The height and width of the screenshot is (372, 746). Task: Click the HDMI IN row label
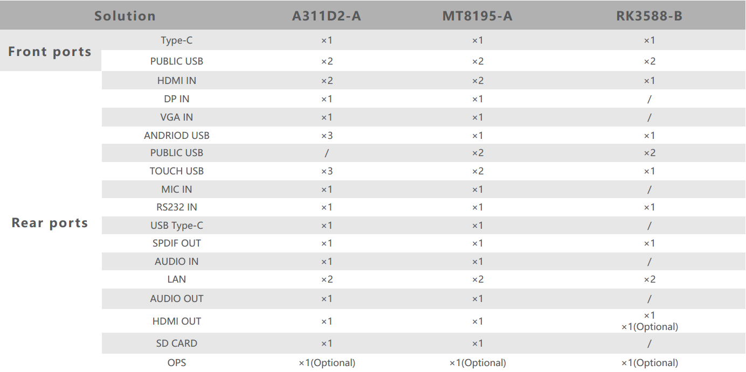click(x=177, y=81)
